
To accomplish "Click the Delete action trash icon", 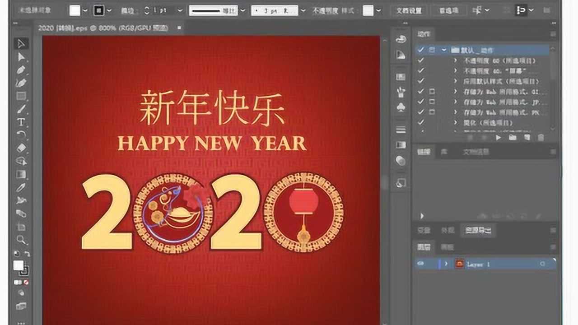I will click(x=541, y=137).
